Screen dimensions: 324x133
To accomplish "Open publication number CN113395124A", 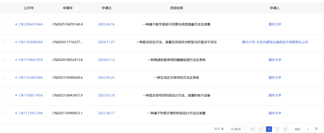I will click(x=31, y=113).
